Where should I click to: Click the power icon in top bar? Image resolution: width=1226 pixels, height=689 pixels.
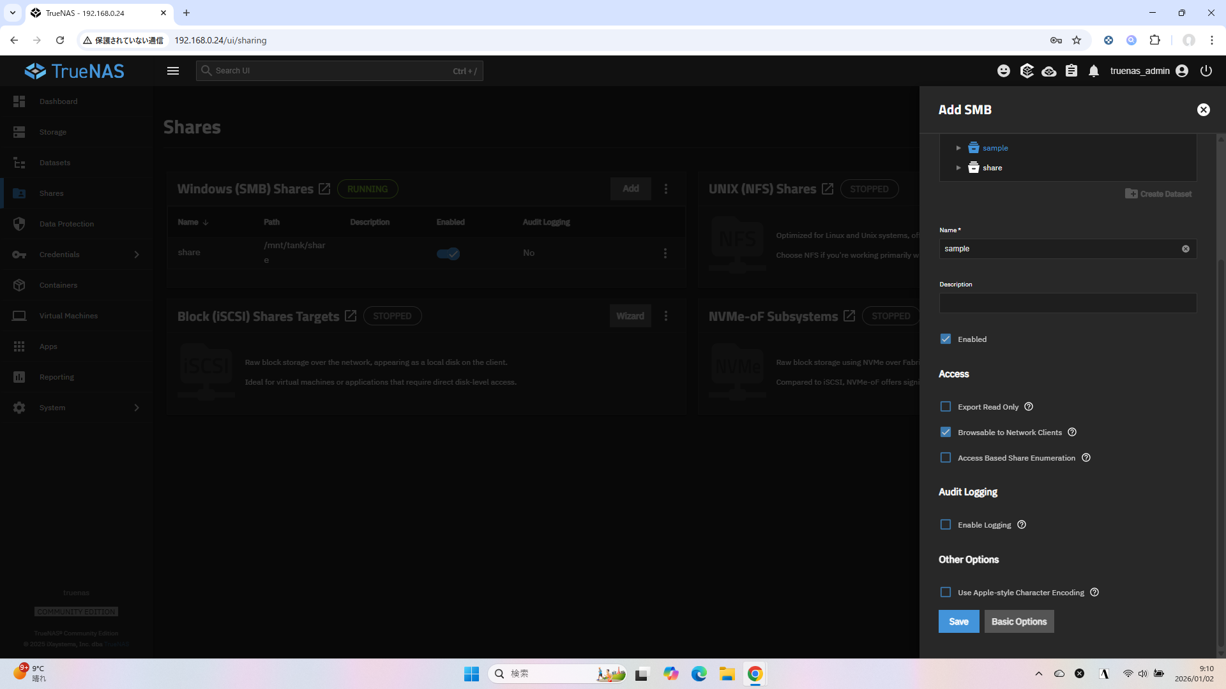pyautogui.click(x=1206, y=71)
